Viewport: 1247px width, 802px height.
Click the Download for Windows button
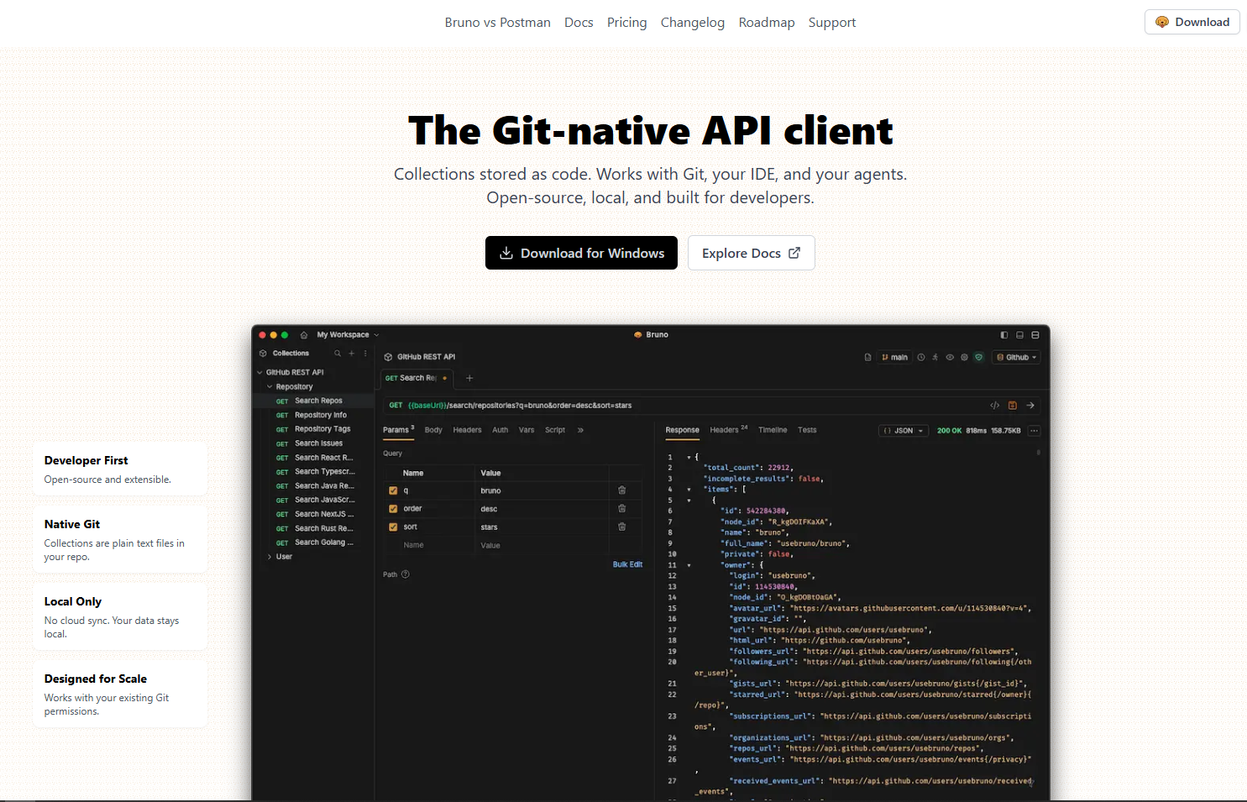(x=580, y=252)
